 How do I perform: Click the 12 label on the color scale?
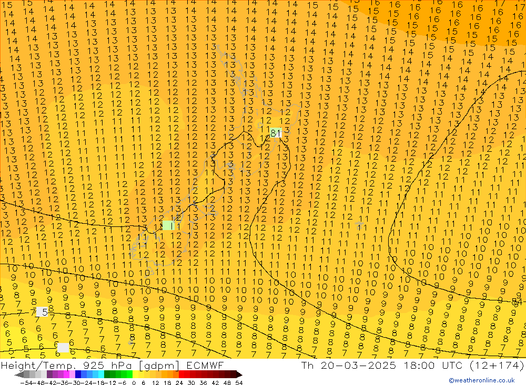[x=155, y=383]
